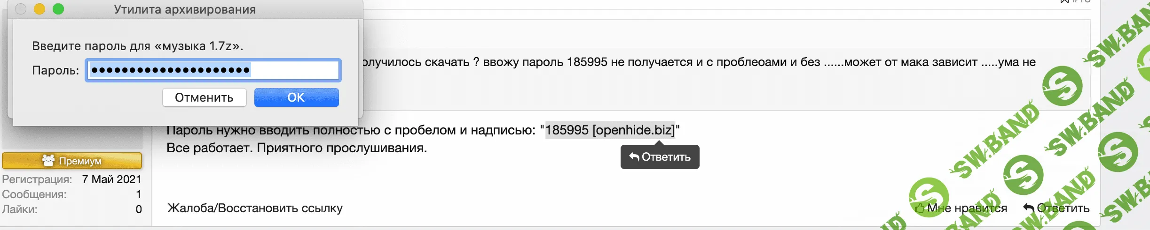The height and width of the screenshot is (230, 1150).
Task: Minimize the archive utility with the yellow button
Action: click(x=39, y=9)
